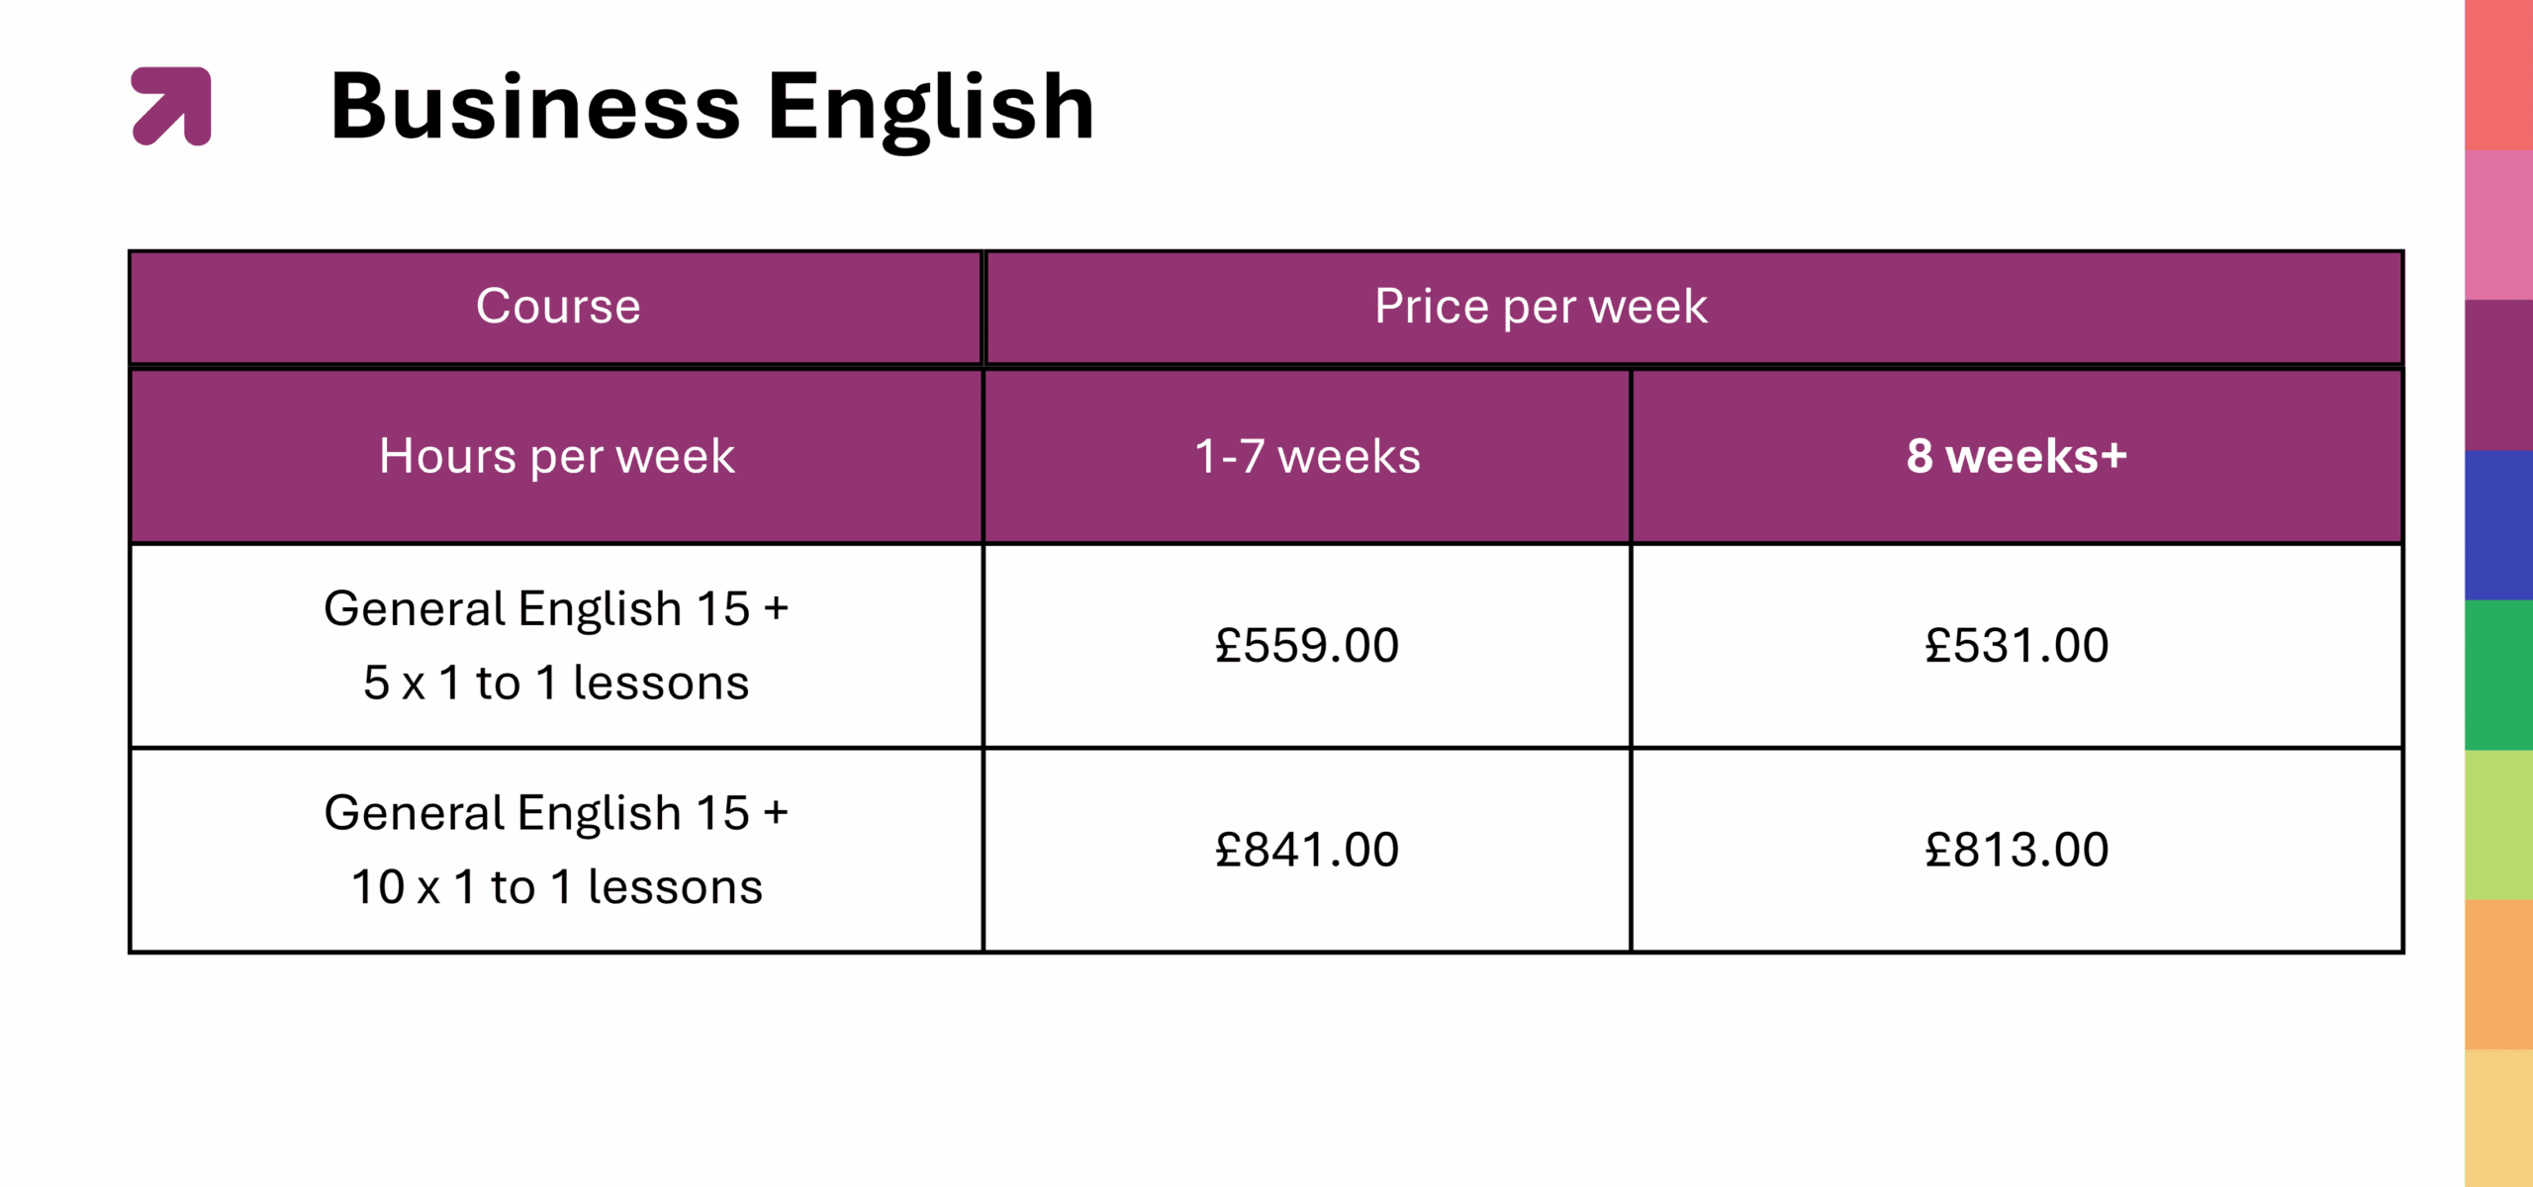
Task: Click the 1-7 weeks column header
Action: pos(1307,456)
